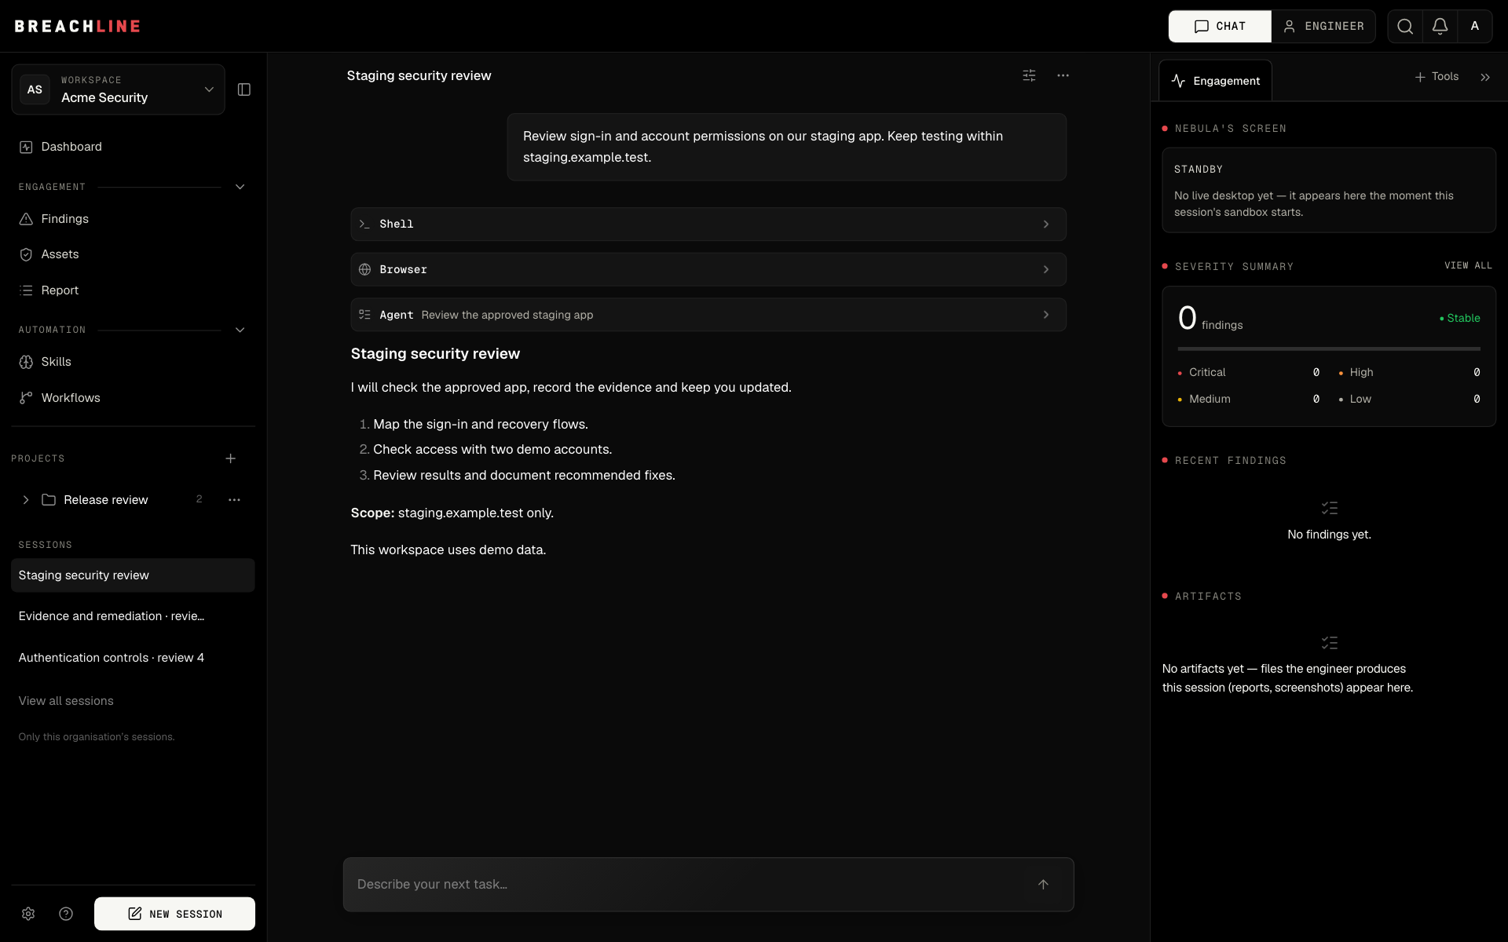Open the Dashboard page

(x=134, y=147)
